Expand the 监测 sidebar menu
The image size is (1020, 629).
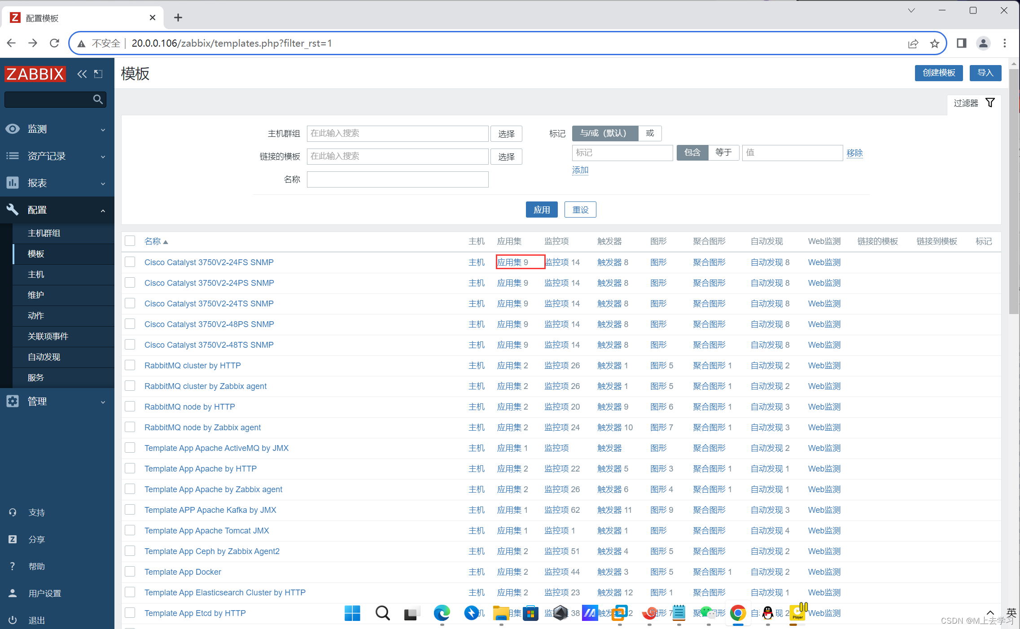point(57,129)
